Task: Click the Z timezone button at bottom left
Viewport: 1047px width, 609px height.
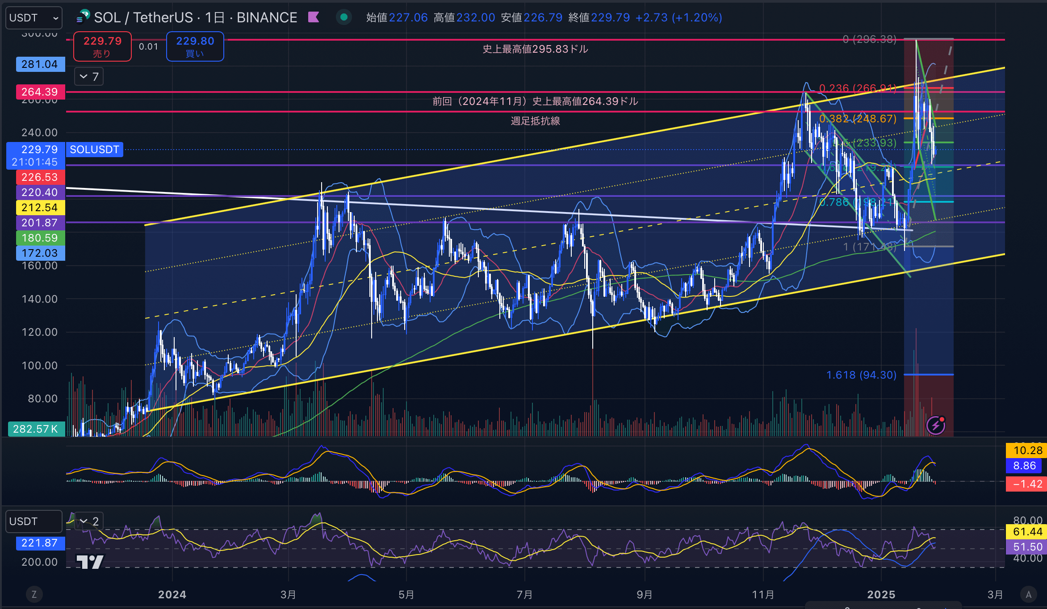Action: coord(34,594)
